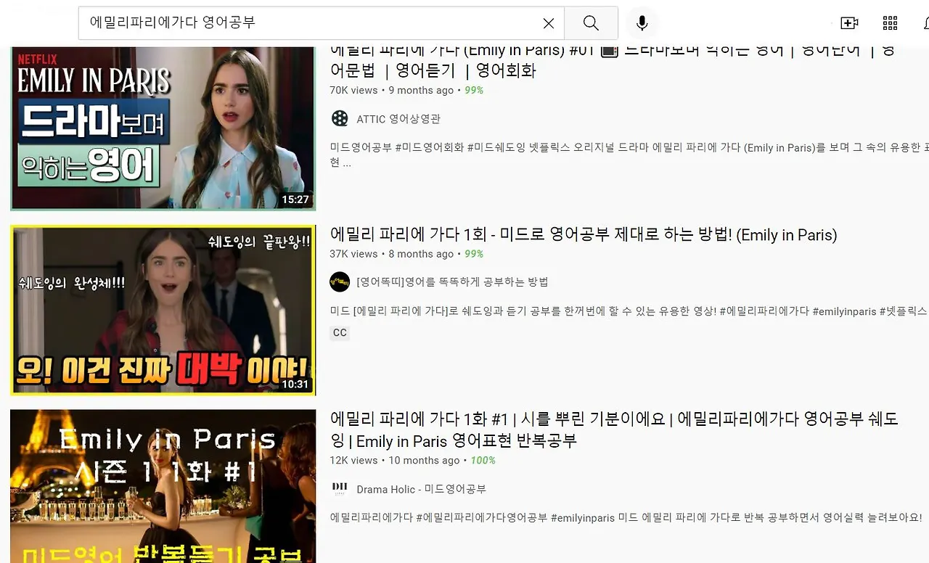Open the ATTIC 영어상영관 channel avatar

coord(340,118)
